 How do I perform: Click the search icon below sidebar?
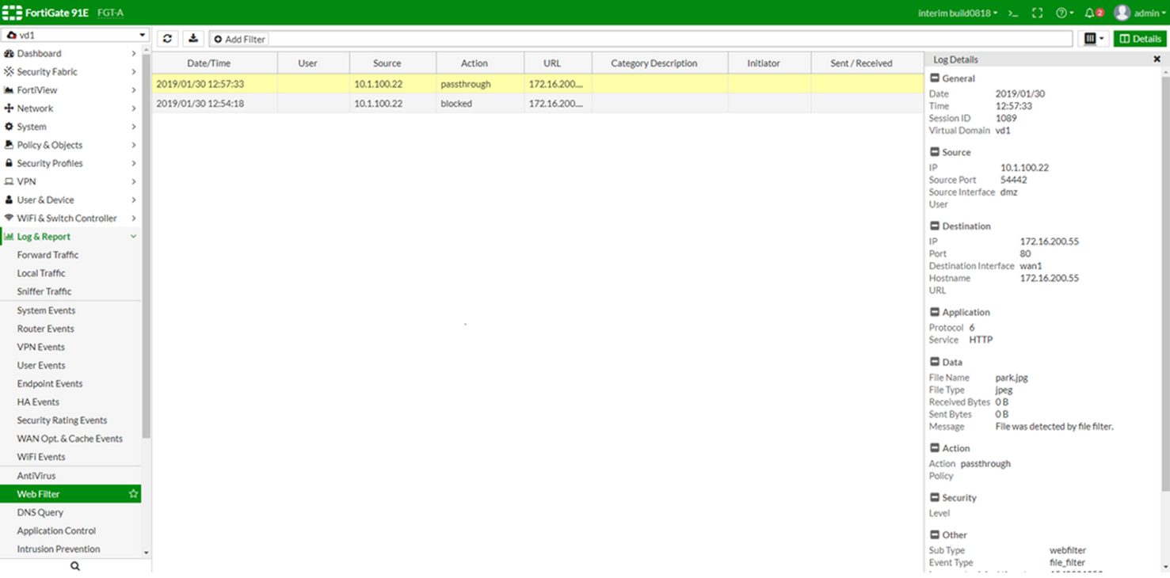pos(75,566)
